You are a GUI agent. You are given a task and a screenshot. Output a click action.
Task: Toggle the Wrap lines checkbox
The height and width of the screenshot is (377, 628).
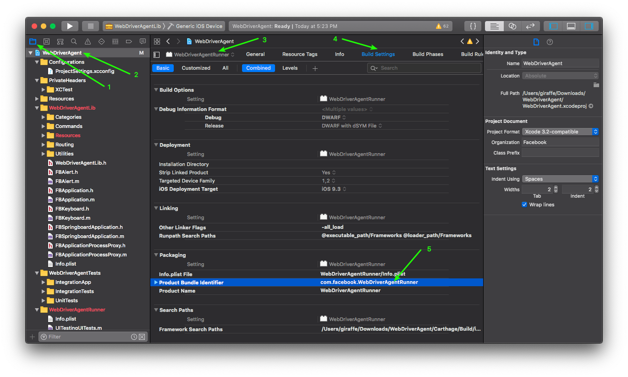[524, 205]
